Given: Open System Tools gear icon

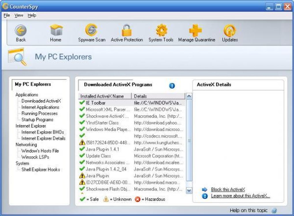Looking at the screenshot, I should (161, 30).
